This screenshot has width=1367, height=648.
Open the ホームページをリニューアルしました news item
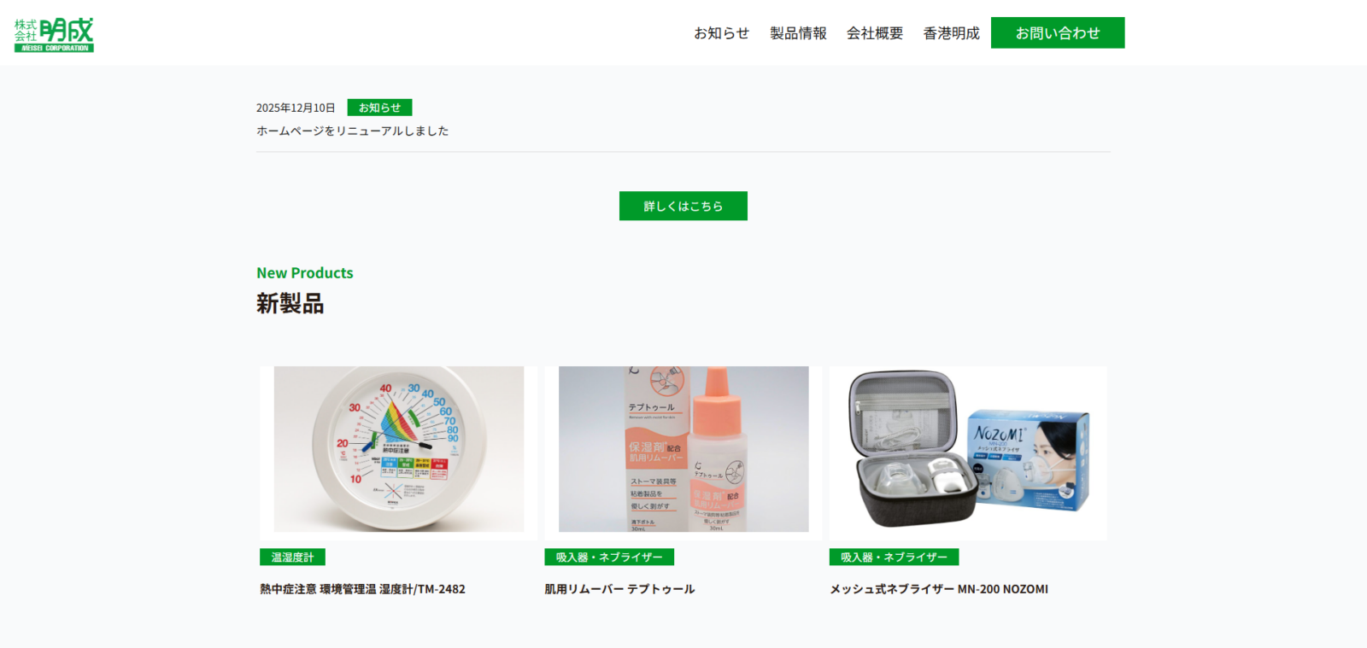(x=353, y=131)
